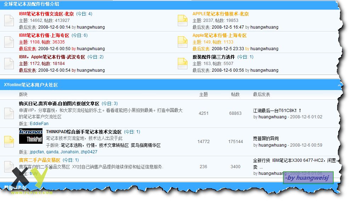Click huangwhuang in the IBM北京 last post line
This screenshot has width=351, height=201.
pos(91,27)
